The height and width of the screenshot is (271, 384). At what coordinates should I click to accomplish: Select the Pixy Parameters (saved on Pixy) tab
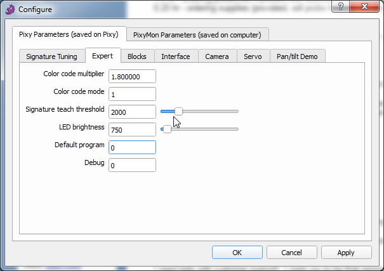(x=69, y=34)
